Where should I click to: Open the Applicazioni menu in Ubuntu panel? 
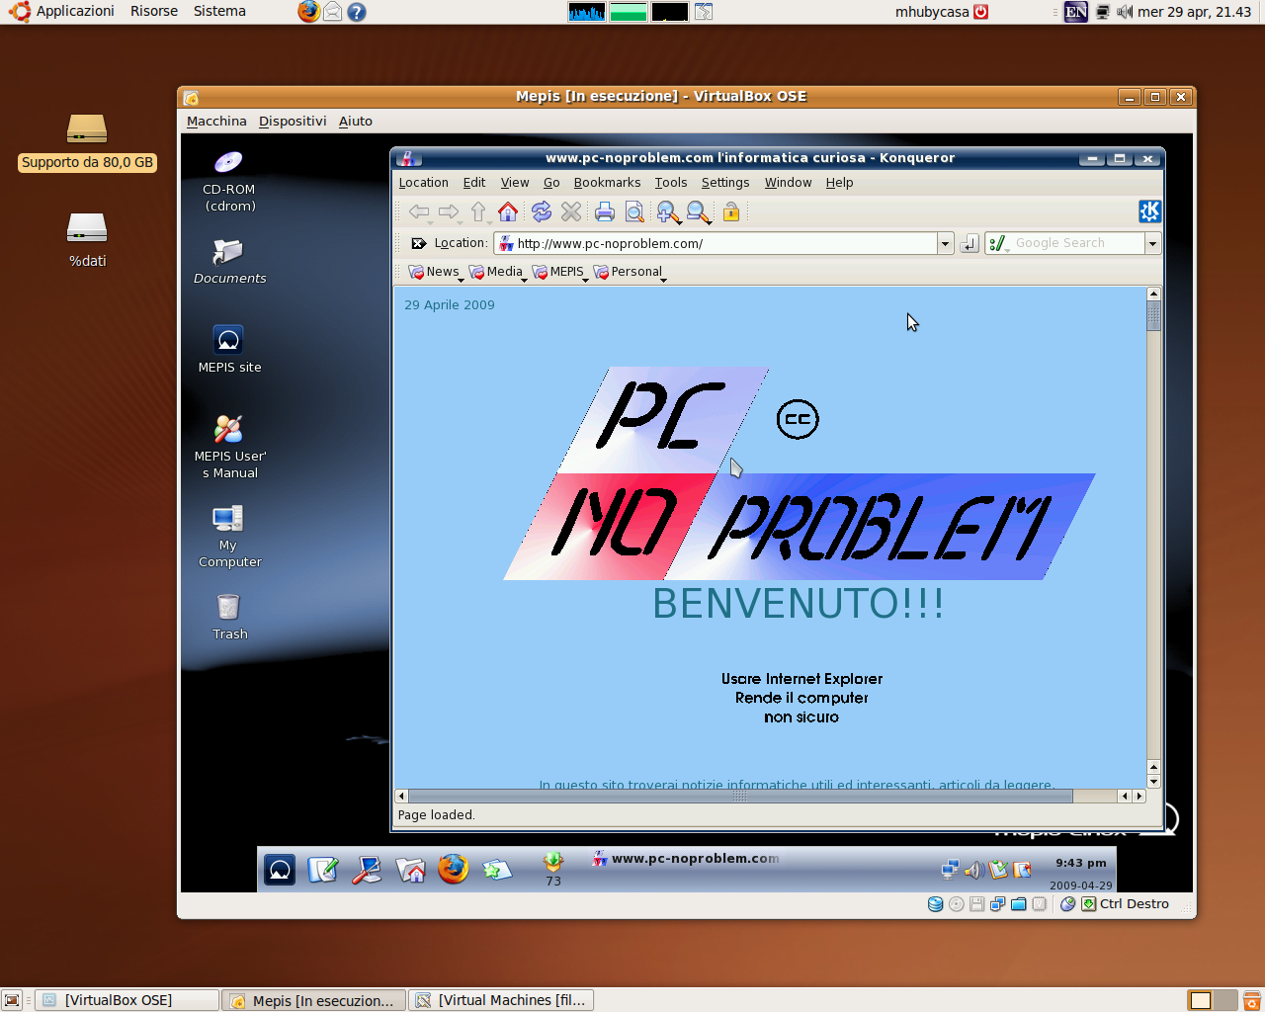(63, 12)
